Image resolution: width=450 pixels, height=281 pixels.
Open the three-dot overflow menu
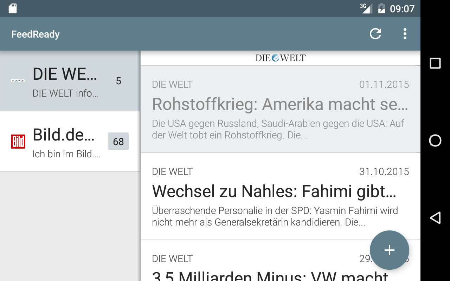[x=405, y=34]
